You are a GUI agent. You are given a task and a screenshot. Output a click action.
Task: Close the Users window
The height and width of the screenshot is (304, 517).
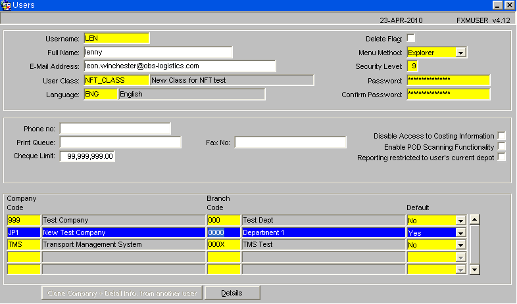click(x=509, y=5)
